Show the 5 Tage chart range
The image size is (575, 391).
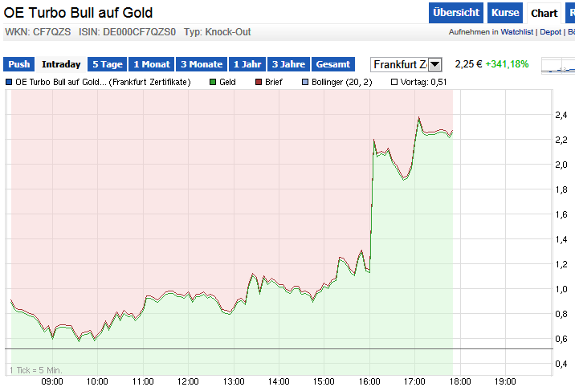click(x=107, y=64)
